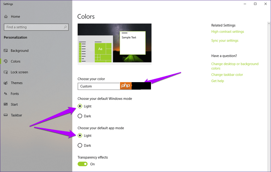Click the Lock screen icon
The image size is (271, 172).
[6, 72]
